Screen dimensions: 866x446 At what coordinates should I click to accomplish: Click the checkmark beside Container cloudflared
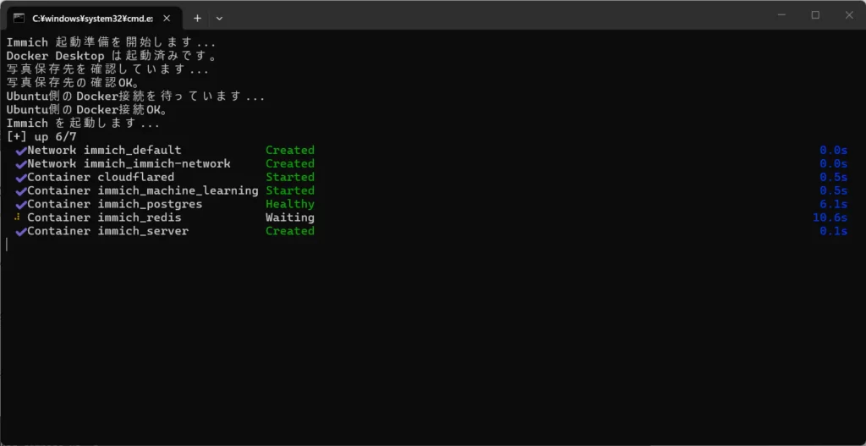coord(21,178)
